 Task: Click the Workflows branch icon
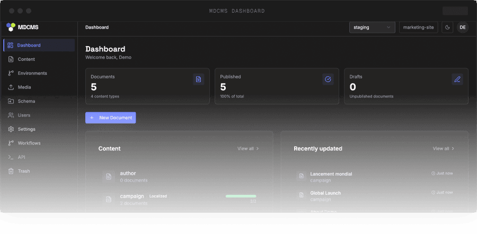[x=11, y=143]
